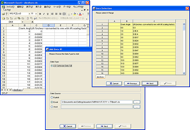Toggle Italic formatting in Excel
Screen dimensions: 190x130
tap(44, 14)
